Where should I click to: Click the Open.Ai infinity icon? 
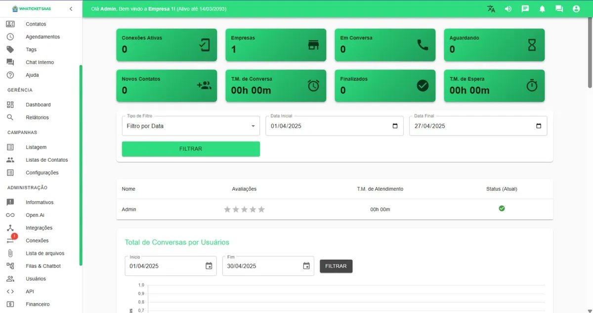pyautogui.click(x=10, y=215)
